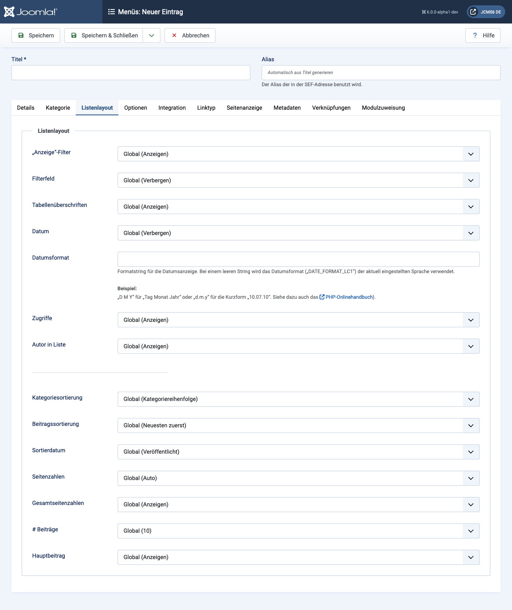
Task: Open the Modulzuweisung tab
Action: pyautogui.click(x=383, y=108)
